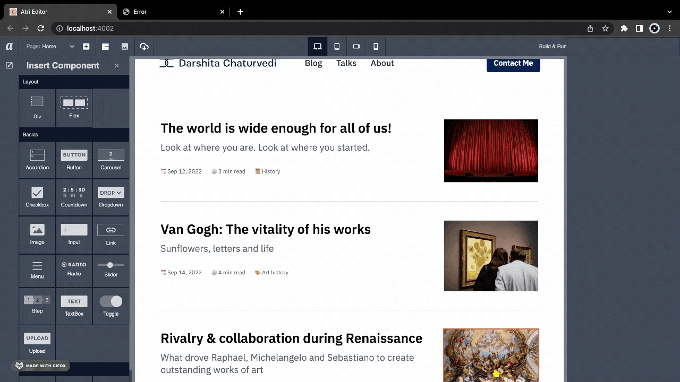Insert an Upload component
Screen dimensions: 680x382
(37, 343)
